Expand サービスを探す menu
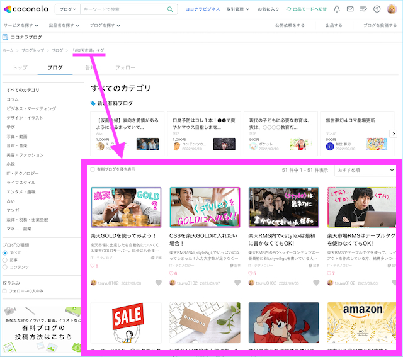 click(x=21, y=25)
